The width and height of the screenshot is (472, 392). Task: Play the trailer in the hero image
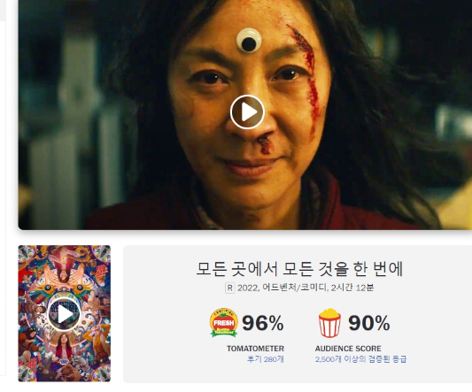pos(247,111)
